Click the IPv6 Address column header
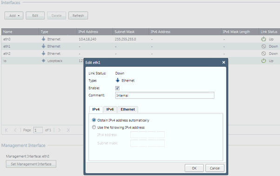The width and height of the screenshot is (280, 176). (185, 31)
